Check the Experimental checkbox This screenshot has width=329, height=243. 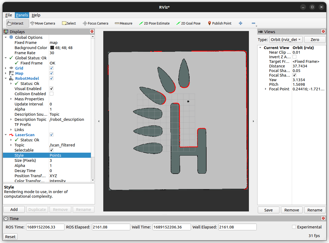click(294, 227)
